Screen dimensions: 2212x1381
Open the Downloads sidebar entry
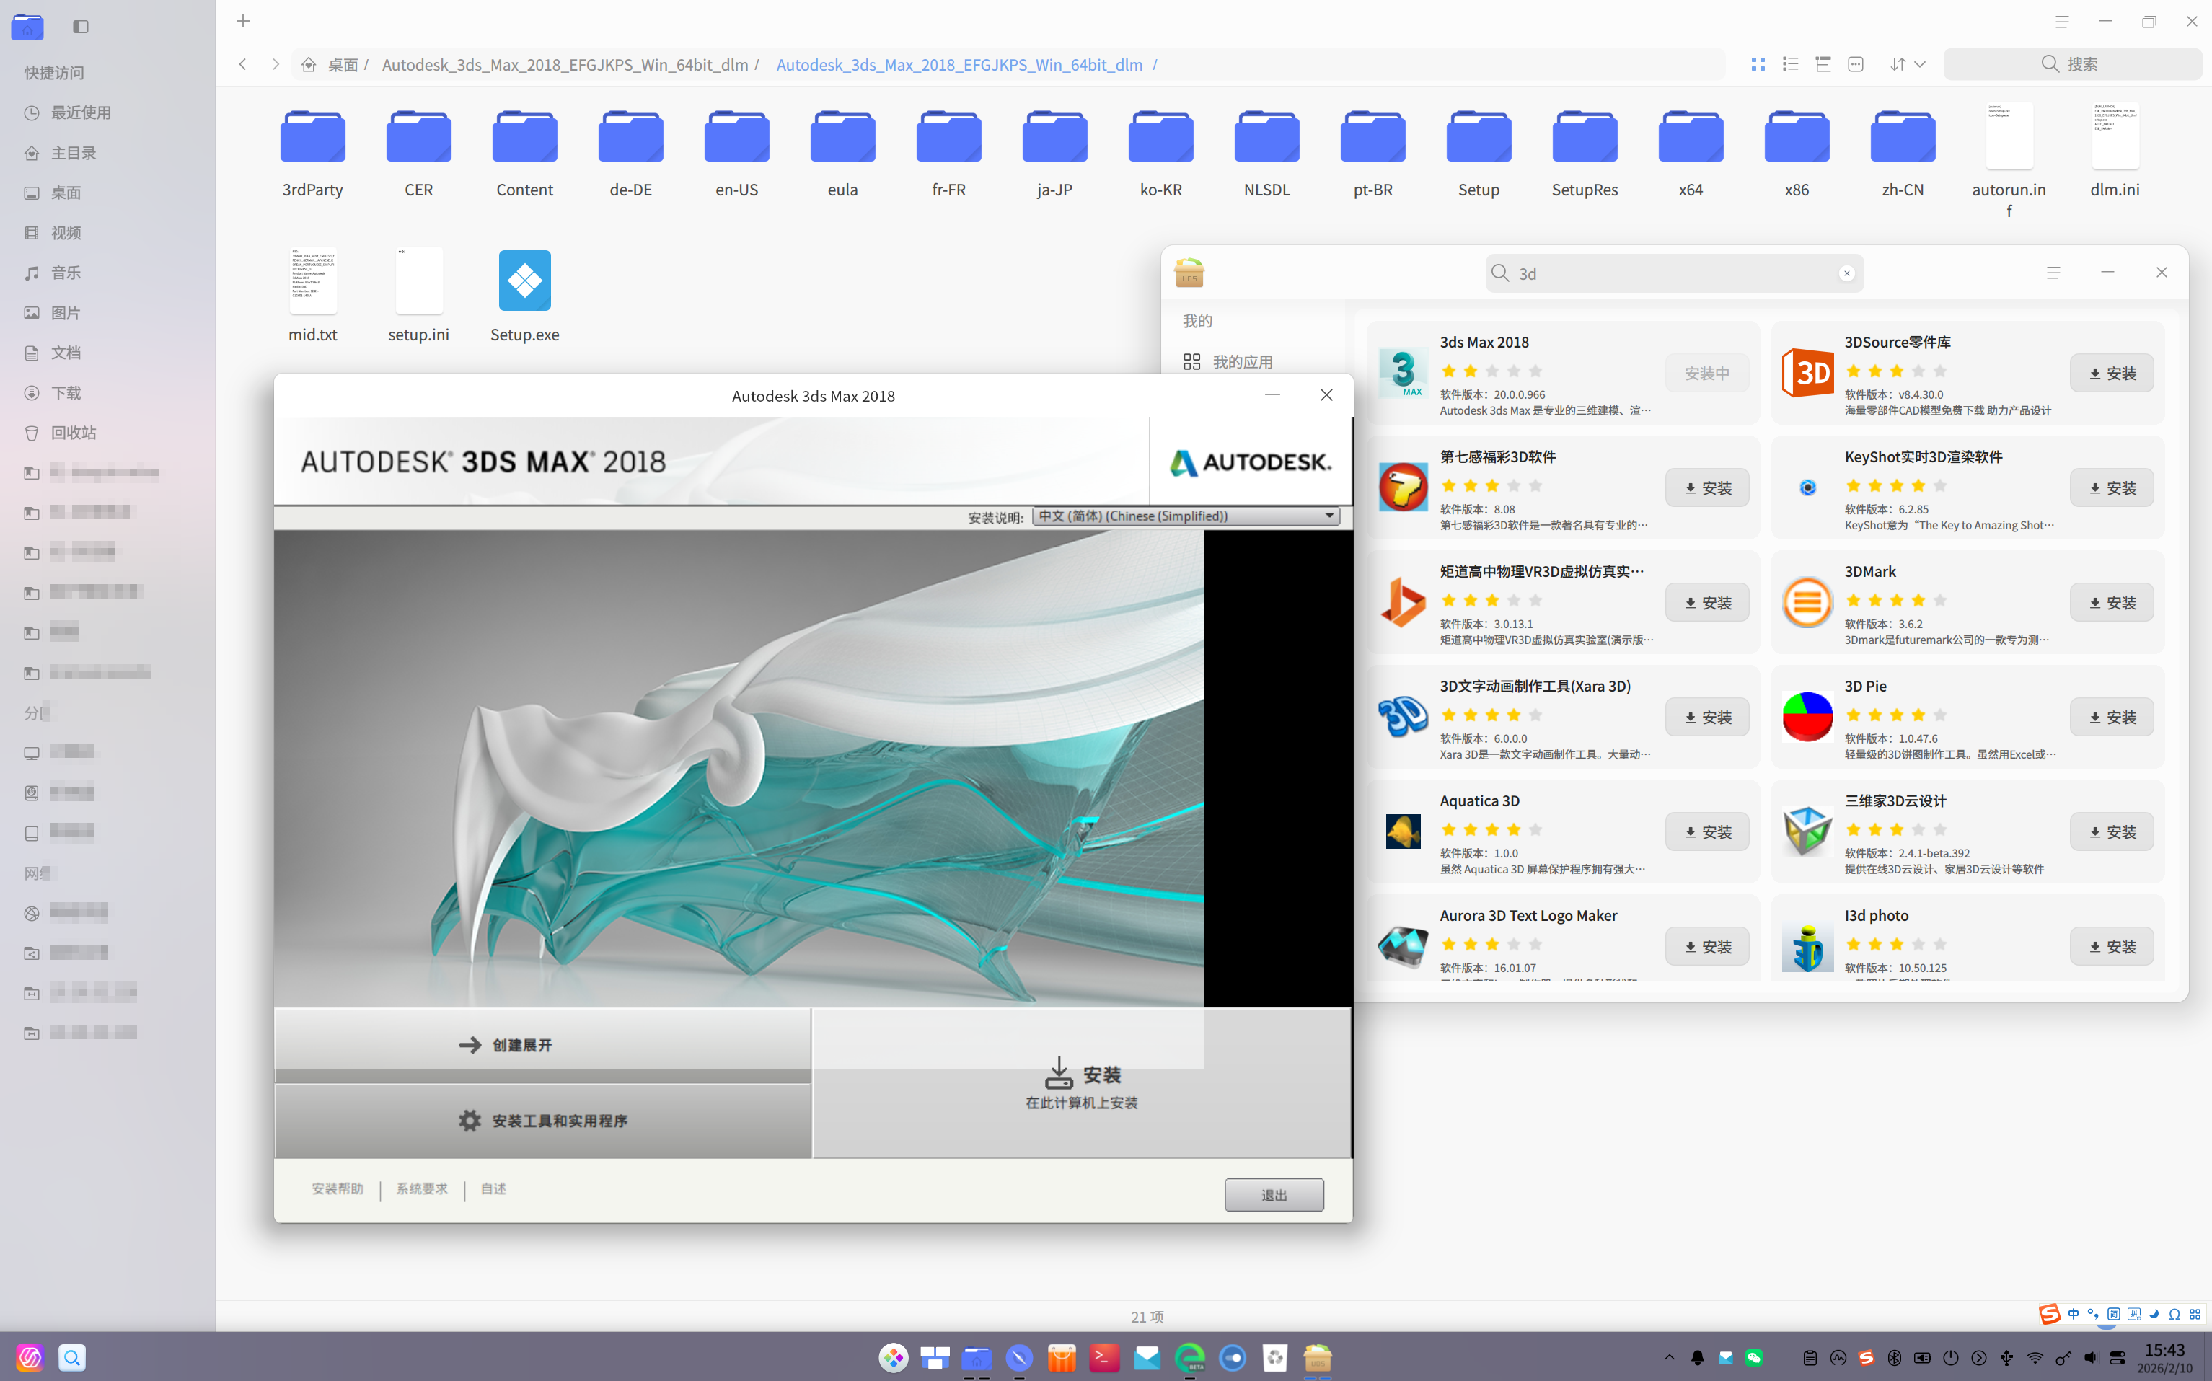pyautogui.click(x=66, y=393)
